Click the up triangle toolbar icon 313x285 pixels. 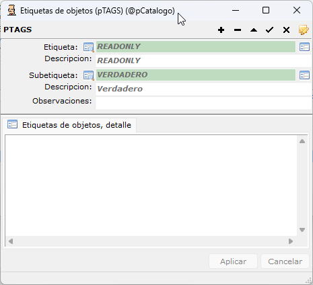pos(254,30)
